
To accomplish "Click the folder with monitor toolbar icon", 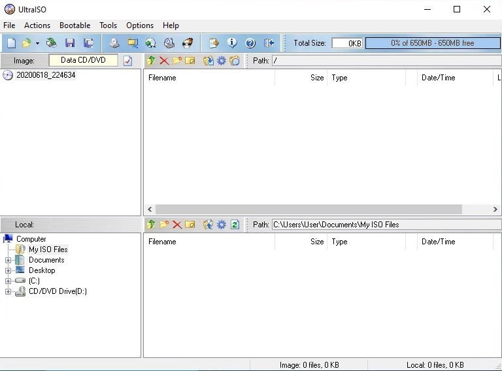I will [133, 43].
